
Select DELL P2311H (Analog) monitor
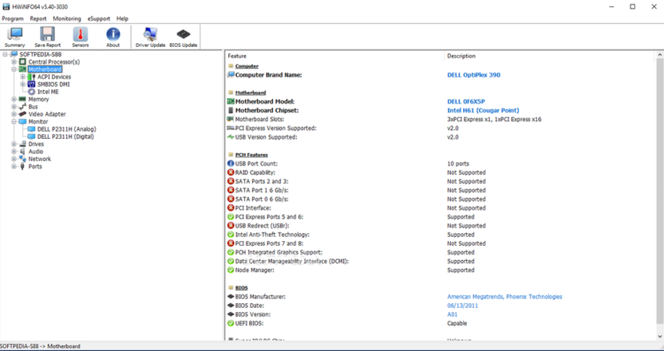click(66, 129)
